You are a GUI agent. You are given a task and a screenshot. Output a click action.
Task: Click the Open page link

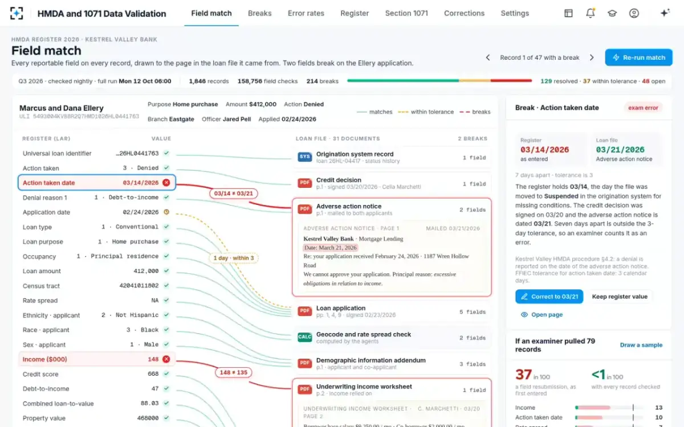[x=542, y=314]
